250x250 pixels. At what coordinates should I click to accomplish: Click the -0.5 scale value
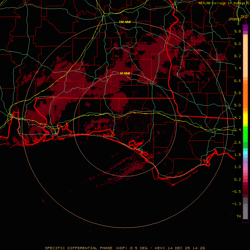click(236, 192)
